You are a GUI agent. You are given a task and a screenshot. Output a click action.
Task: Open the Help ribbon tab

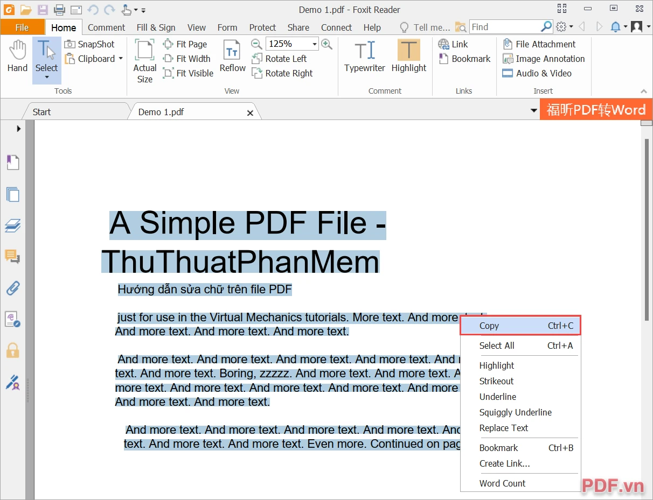tap(372, 27)
